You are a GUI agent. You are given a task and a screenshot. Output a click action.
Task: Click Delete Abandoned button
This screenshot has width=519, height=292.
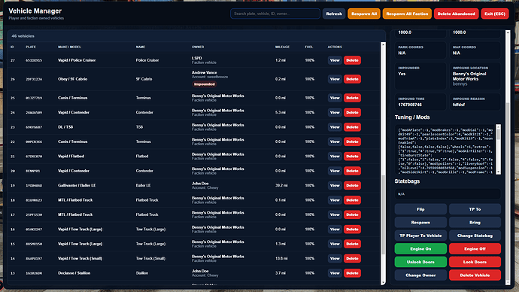coord(456,14)
